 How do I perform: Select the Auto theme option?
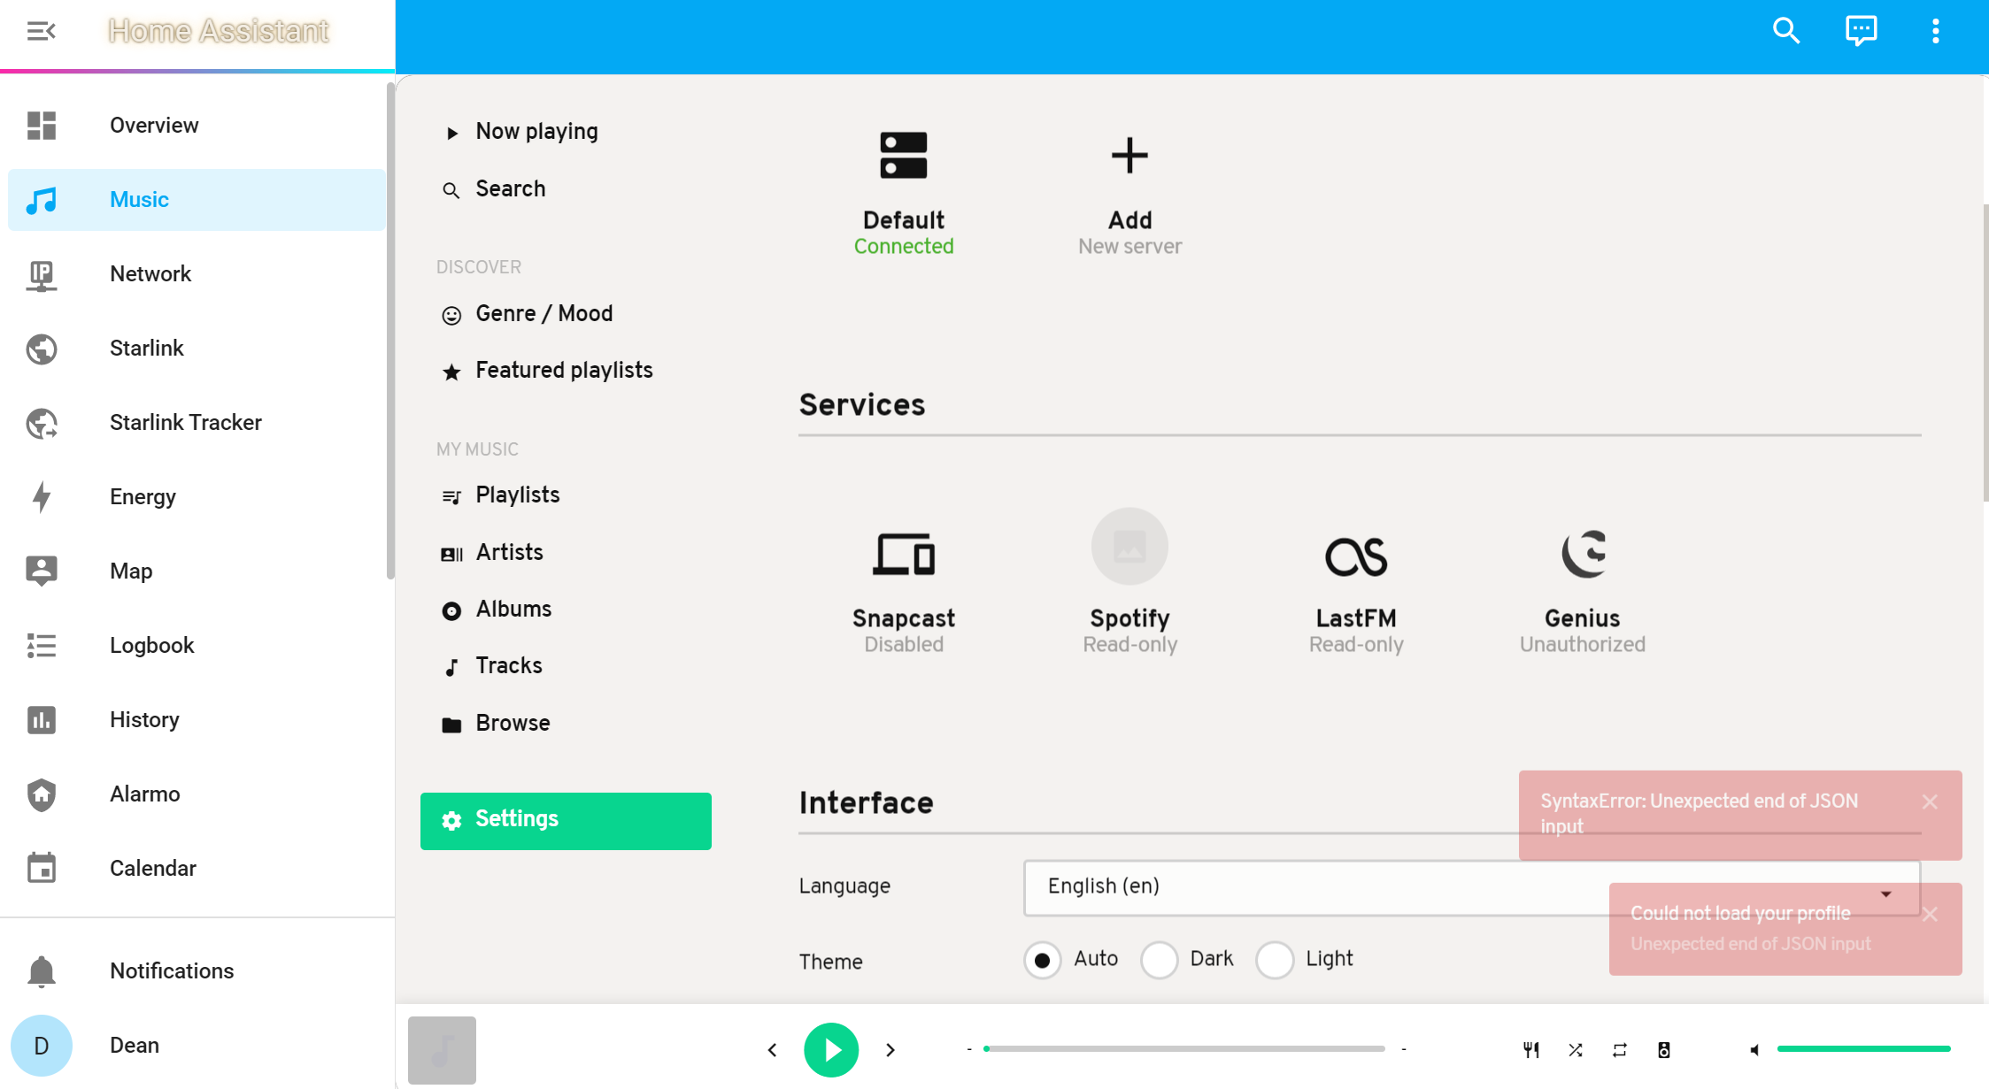tap(1042, 960)
